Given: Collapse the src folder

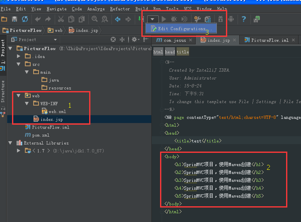Looking at the screenshot, I should point(19,64).
